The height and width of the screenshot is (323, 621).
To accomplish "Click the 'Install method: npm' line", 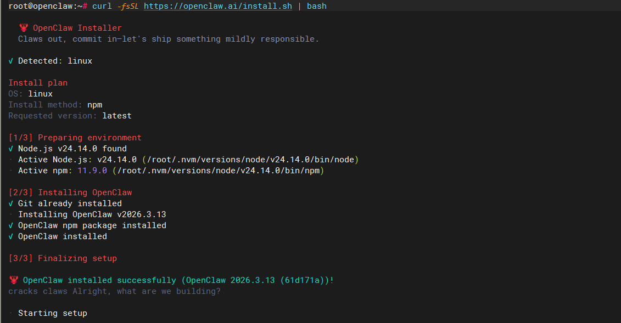I will (55, 105).
